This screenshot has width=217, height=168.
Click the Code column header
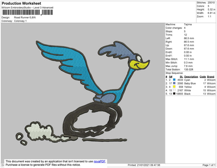203,77
